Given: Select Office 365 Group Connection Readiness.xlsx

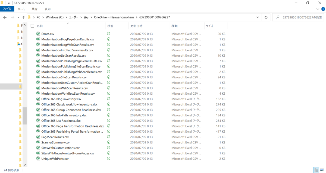Looking at the screenshot, I should click(x=71, y=110).
